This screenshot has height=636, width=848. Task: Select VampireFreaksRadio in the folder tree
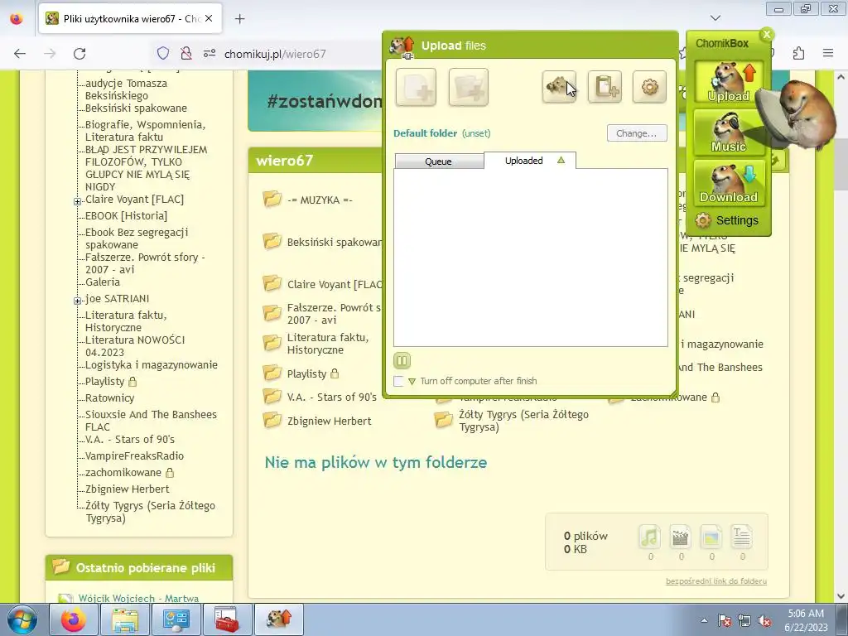pyautogui.click(x=135, y=456)
